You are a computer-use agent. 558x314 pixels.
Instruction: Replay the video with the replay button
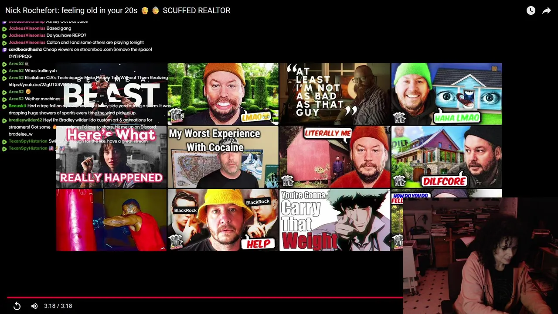click(17, 306)
